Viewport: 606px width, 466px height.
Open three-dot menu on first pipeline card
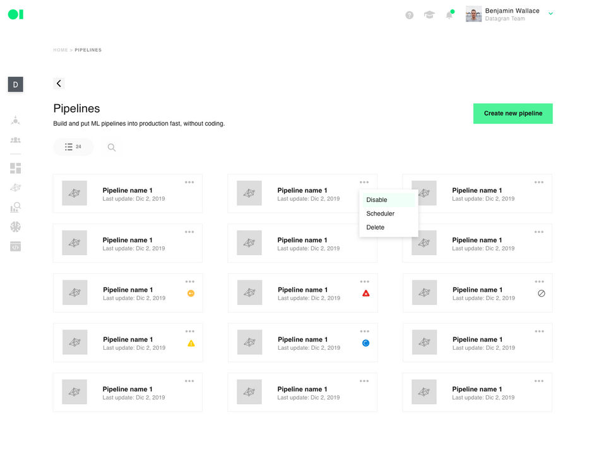coord(189,182)
